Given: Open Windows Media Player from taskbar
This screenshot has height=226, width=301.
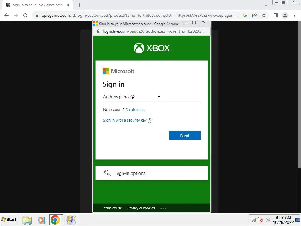Looking at the screenshot, I should coord(41,220).
